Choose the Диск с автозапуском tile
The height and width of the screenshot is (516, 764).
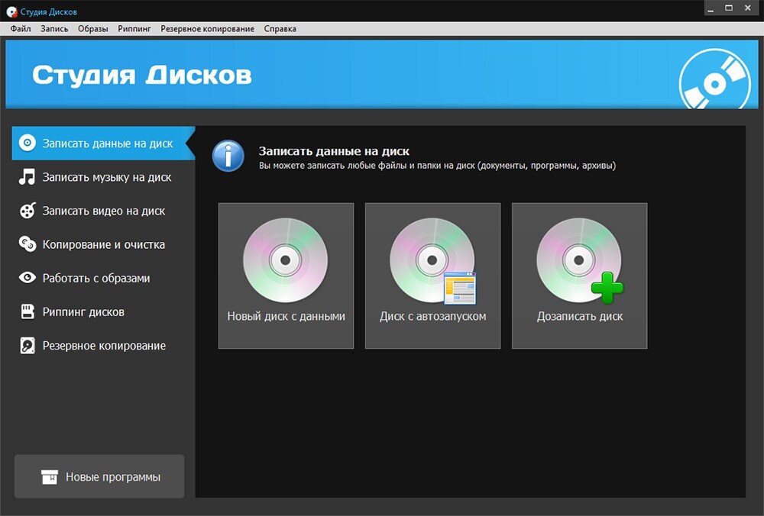click(x=432, y=276)
